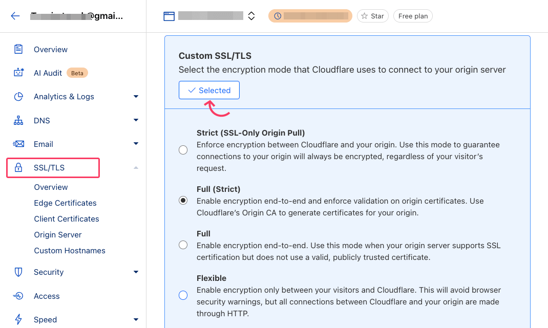
Task: Click the account email at top left
Action: [77, 16]
